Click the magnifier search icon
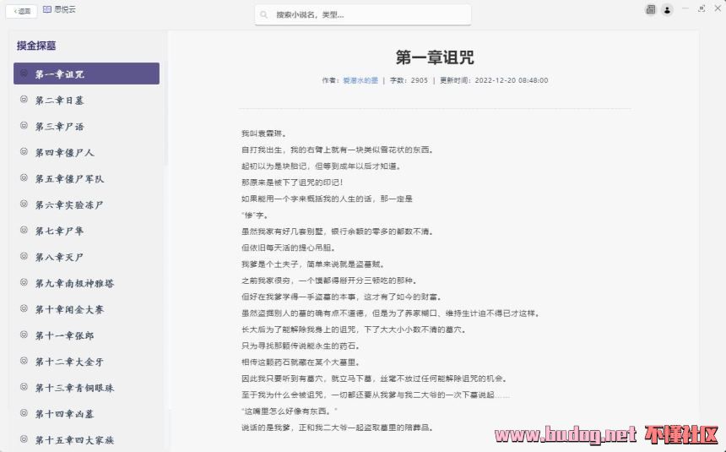The height and width of the screenshot is (452, 726). [264, 15]
